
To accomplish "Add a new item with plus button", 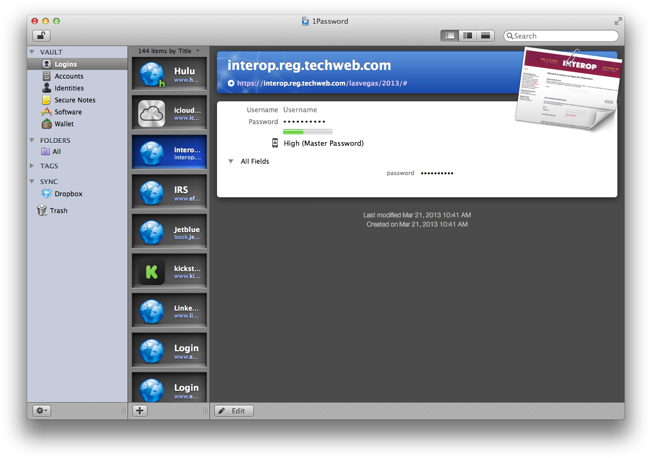I will 140,411.
